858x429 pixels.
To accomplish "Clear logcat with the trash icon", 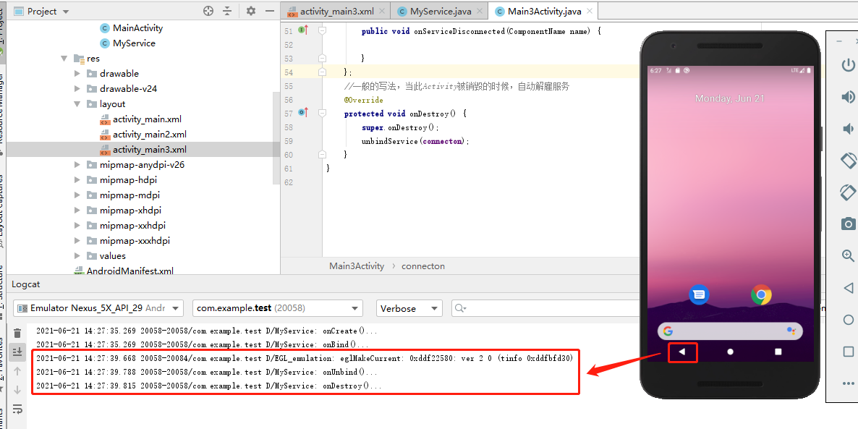I will point(17,334).
